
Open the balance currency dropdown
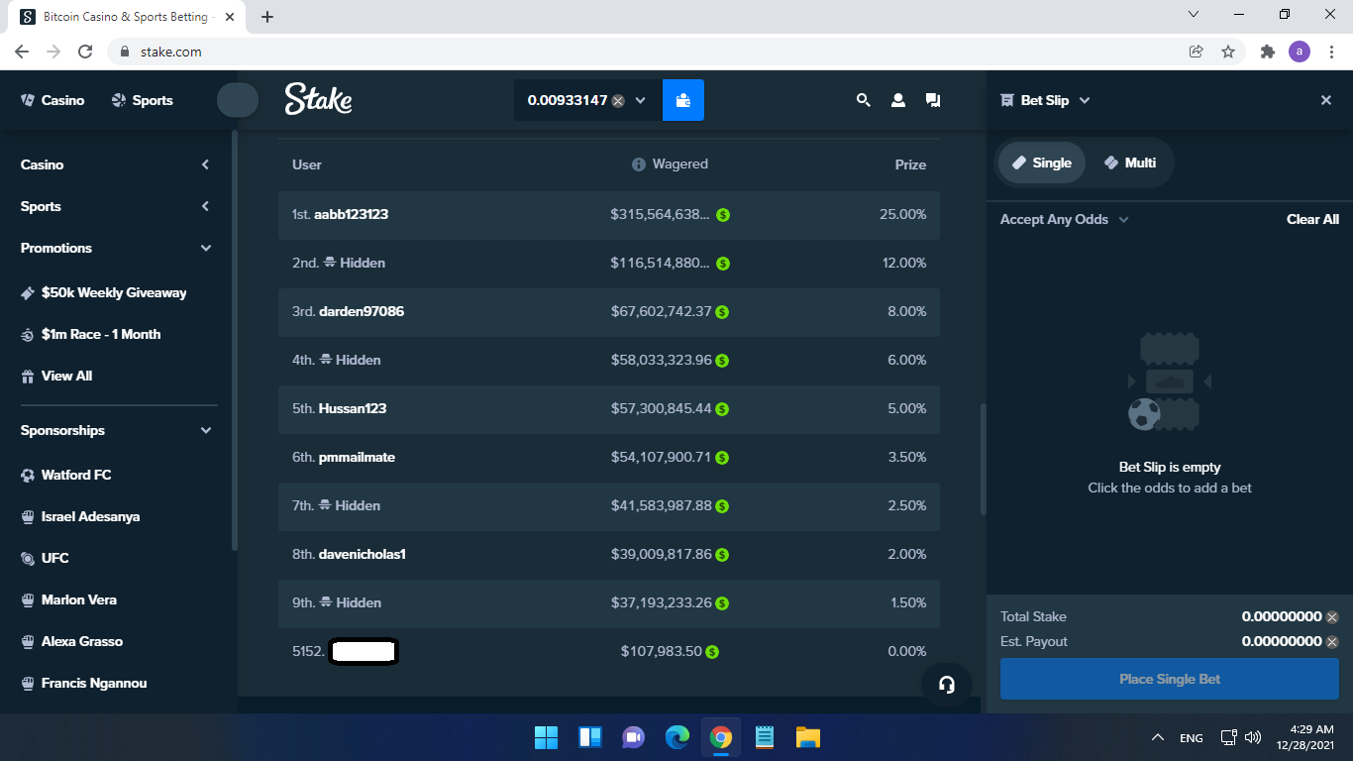640,101
